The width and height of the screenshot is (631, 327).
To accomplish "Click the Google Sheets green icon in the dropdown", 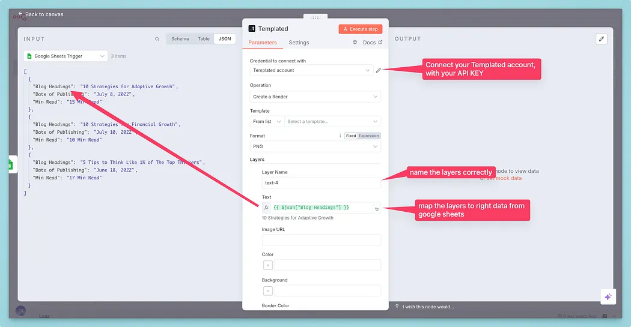I will pyautogui.click(x=29, y=56).
